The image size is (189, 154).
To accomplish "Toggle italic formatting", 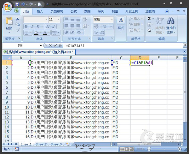I will [32, 27].
